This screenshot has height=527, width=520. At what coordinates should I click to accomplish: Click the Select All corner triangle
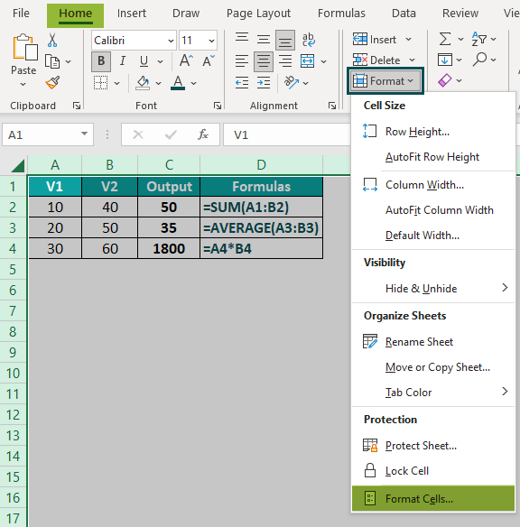click(17, 165)
